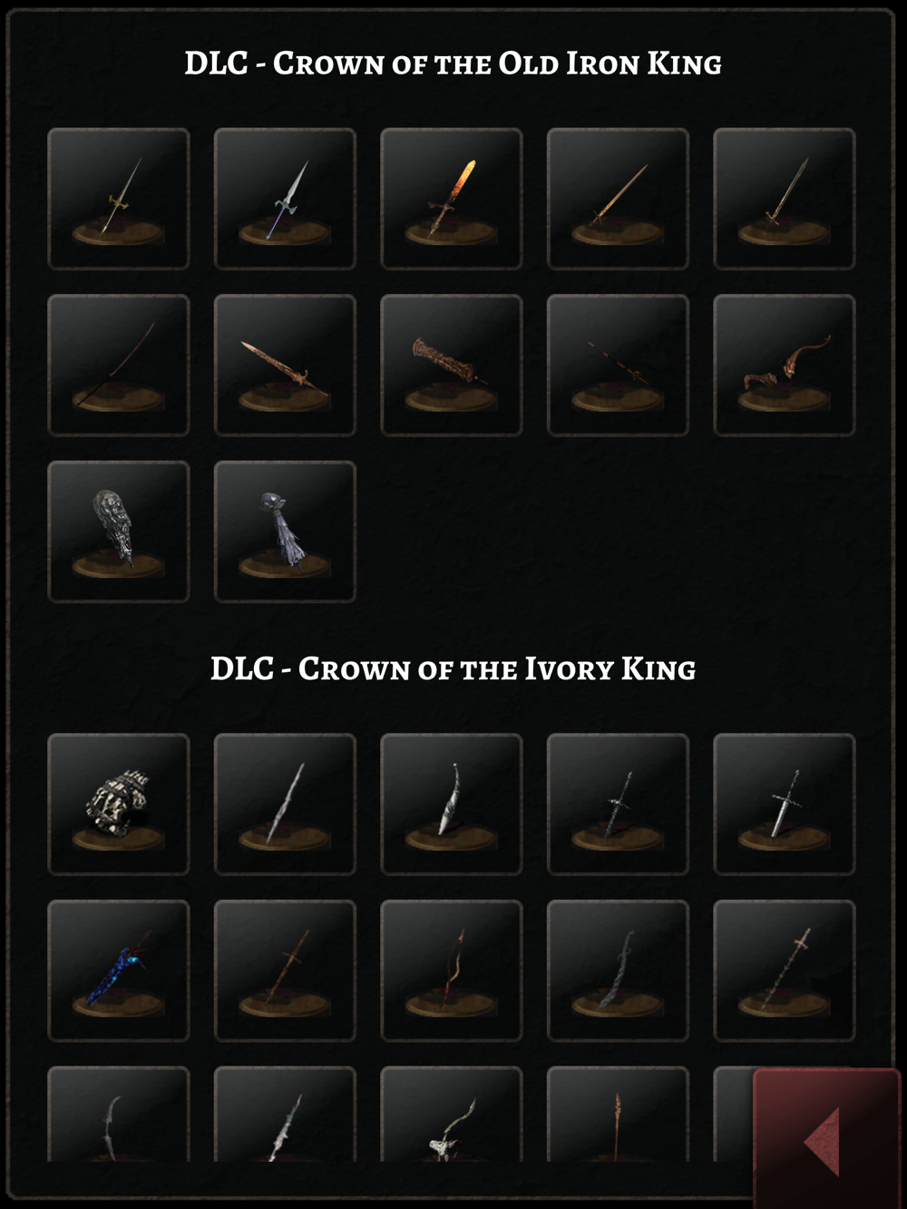Viewport: 907px width, 1209px height.
Task: Open the long bronze greatsword fourth in first row
Action: tap(618, 199)
